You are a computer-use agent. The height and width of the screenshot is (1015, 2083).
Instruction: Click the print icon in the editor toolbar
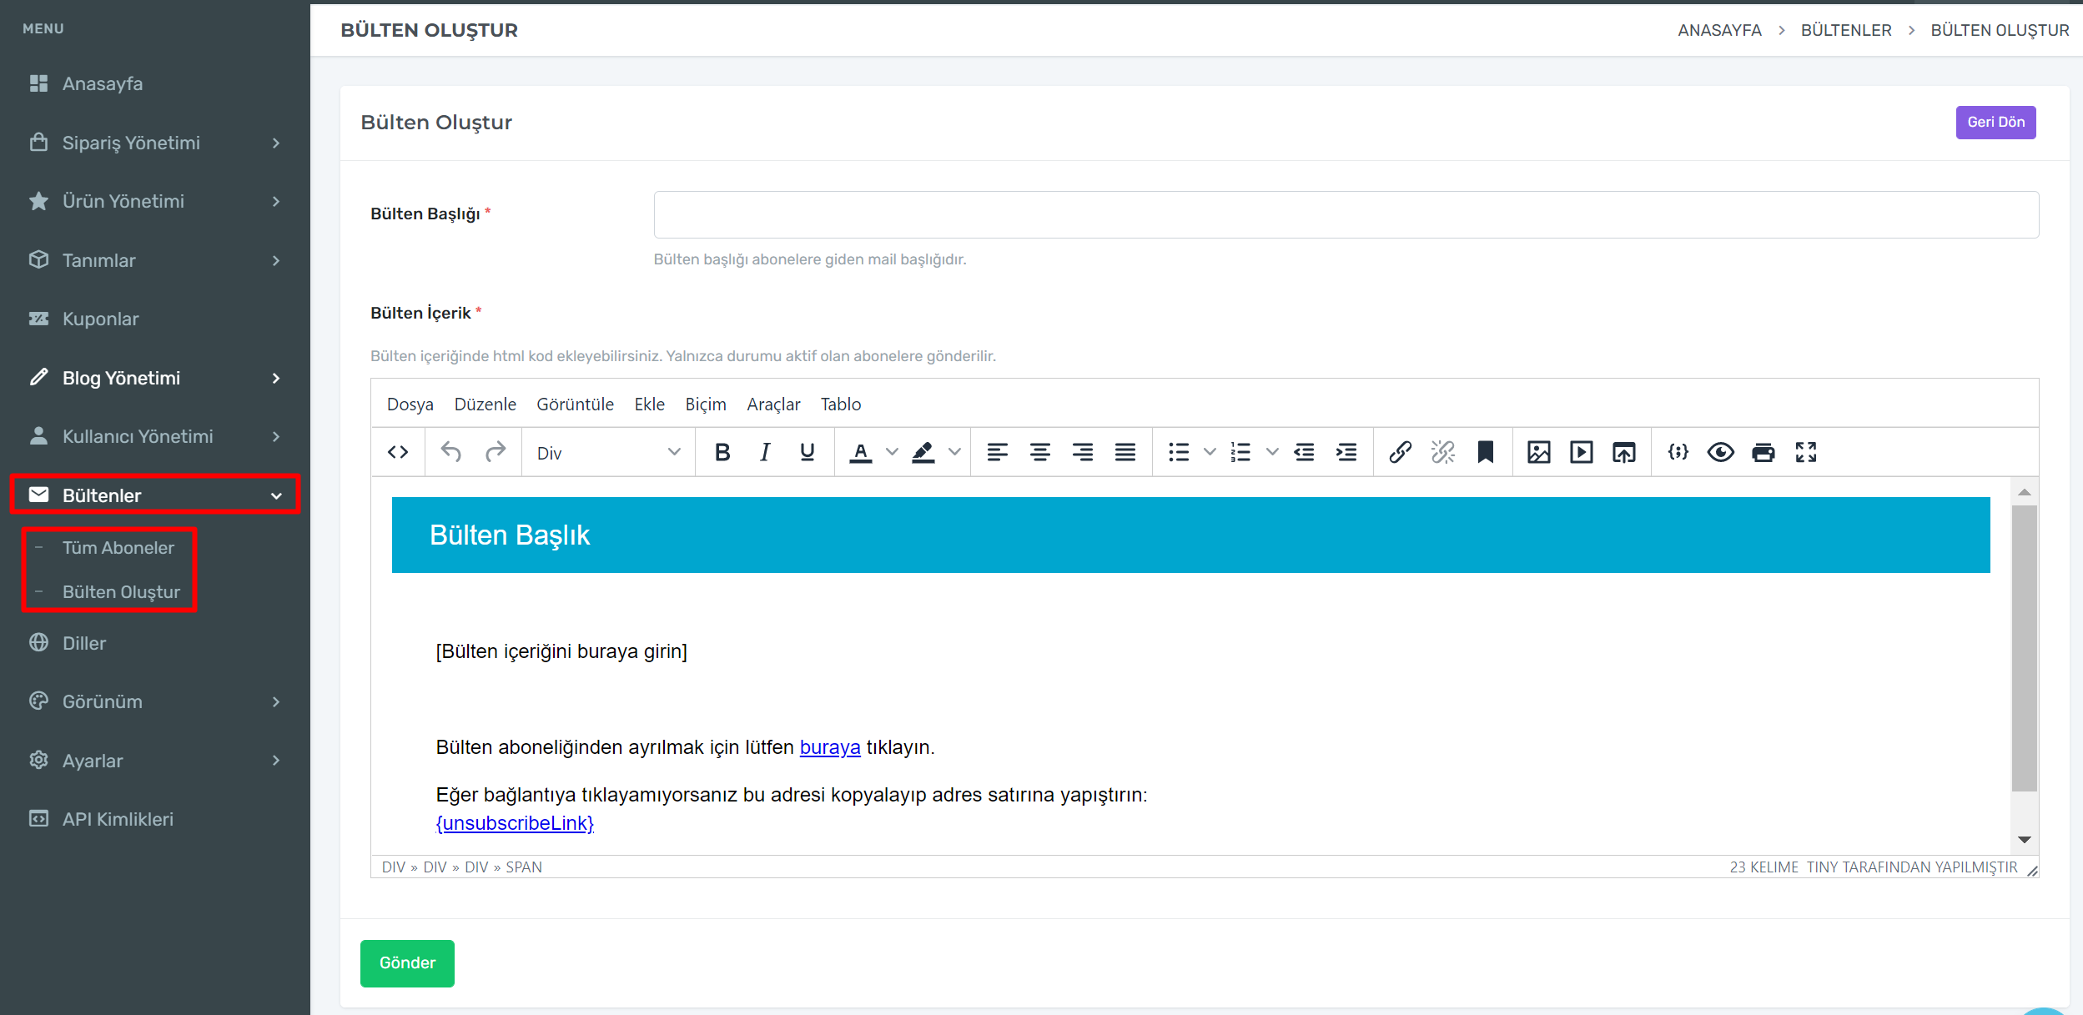(1763, 452)
